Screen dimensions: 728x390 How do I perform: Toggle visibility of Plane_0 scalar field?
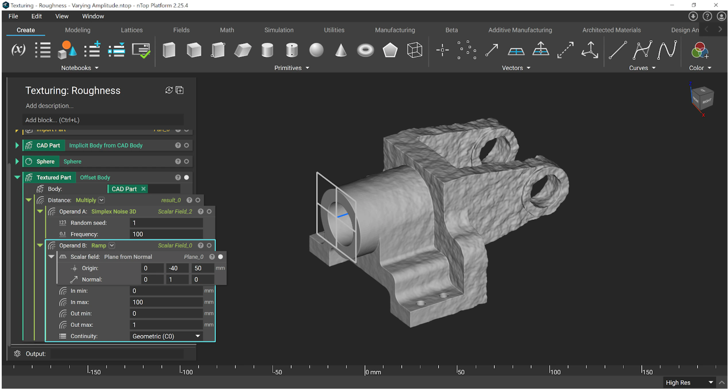point(221,257)
